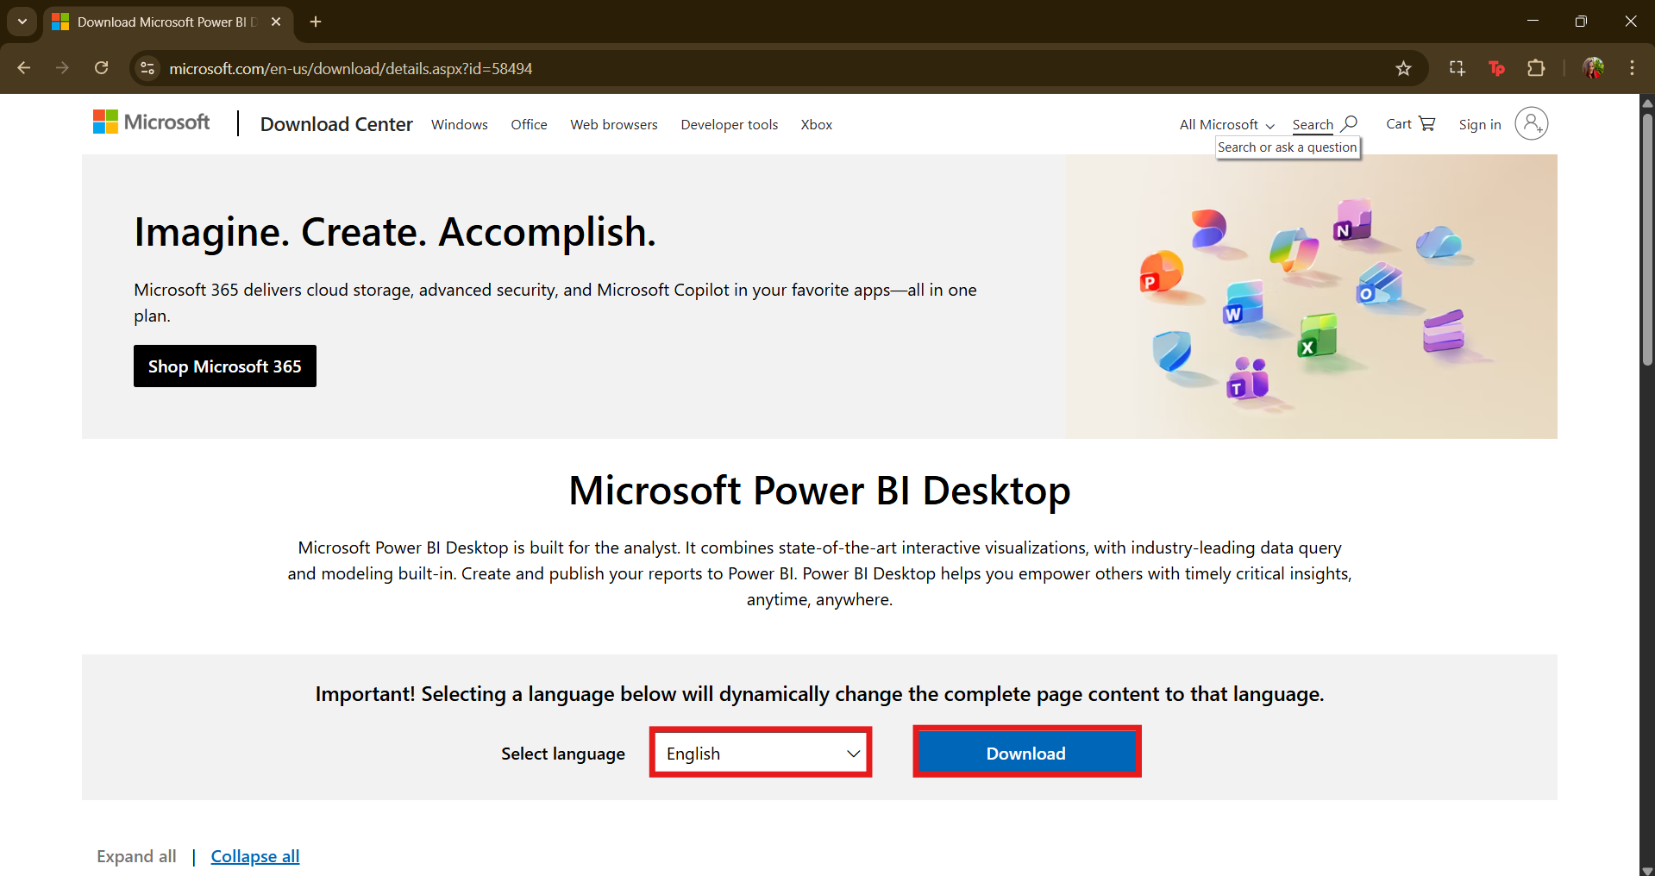Viewport: 1655px width, 876px height.
Task: Bookmark this page with the star icon
Action: point(1403,68)
